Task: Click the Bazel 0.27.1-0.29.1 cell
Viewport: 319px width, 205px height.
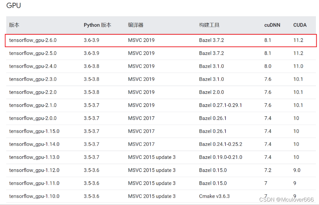Action: 221,105
